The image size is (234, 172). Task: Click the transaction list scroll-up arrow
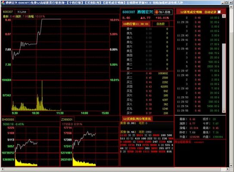coord(224,16)
